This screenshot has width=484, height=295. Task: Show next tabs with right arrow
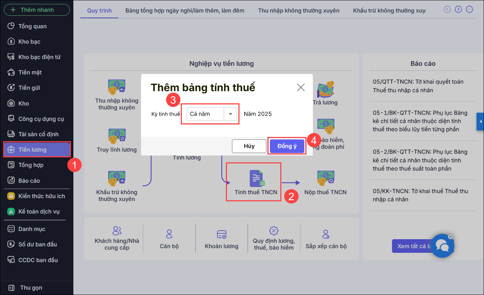(x=458, y=9)
